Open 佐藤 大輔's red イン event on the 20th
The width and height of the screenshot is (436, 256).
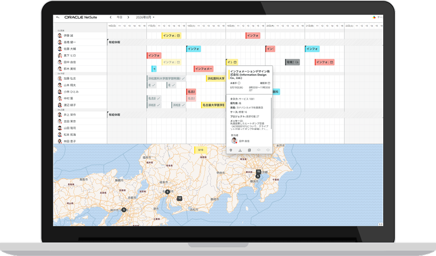click(270, 49)
